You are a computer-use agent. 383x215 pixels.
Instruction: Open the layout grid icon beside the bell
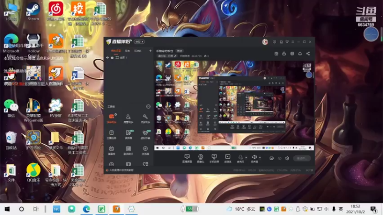pos(292,54)
